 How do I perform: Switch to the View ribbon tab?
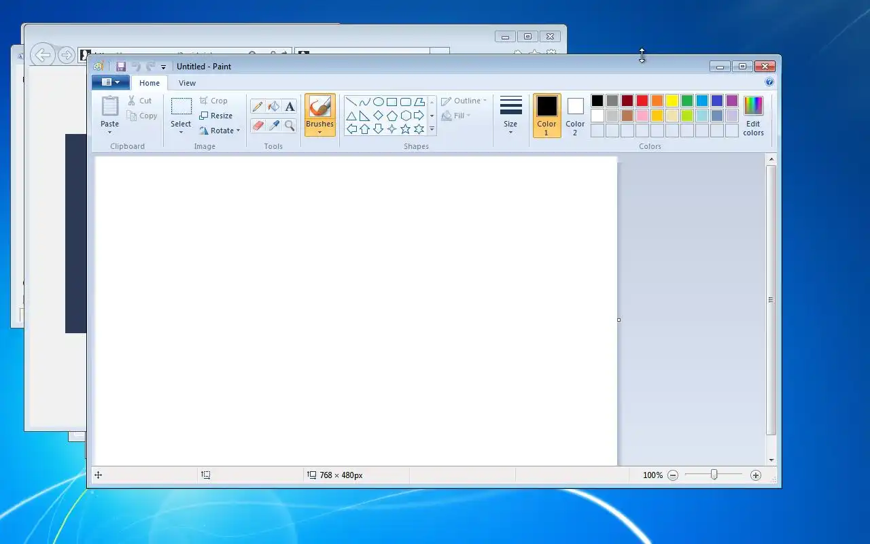187,83
